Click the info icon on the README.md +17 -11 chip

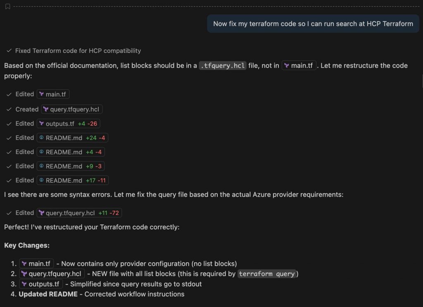41,180
